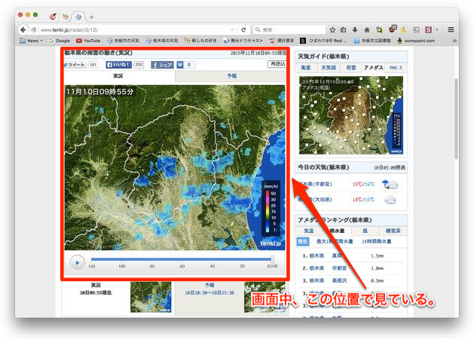This screenshot has width=474, height=340.
Task: Select the 実況 current conditions tab
Action: [x=119, y=76]
